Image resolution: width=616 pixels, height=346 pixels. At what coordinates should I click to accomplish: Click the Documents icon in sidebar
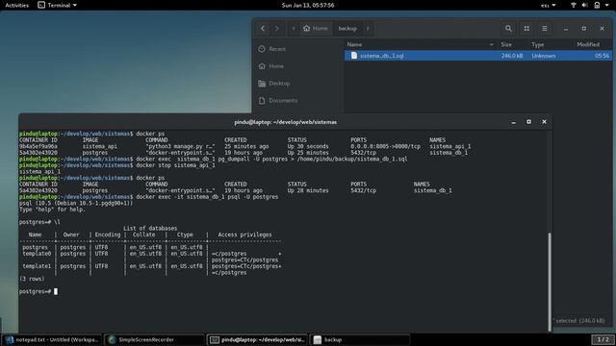click(x=262, y=100)
